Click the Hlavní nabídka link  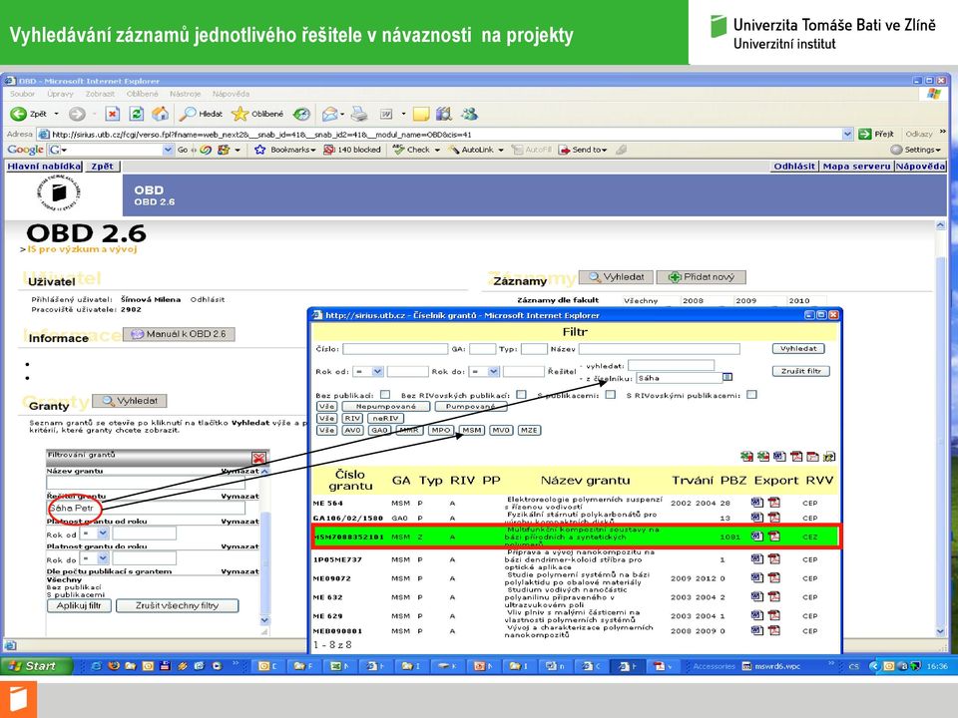point(44,167)
